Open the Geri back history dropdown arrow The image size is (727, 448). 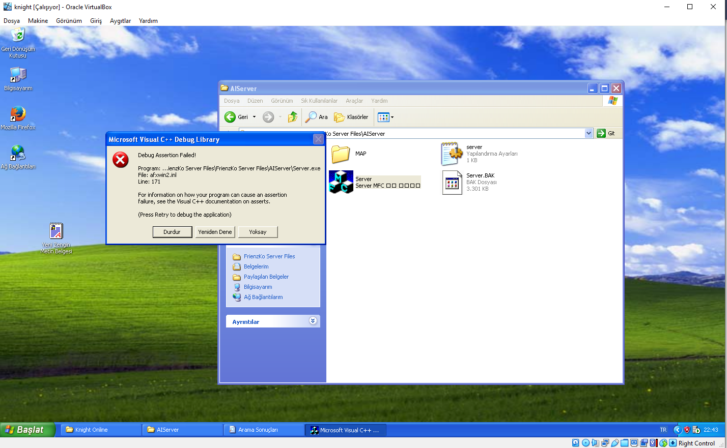(254, 117)
